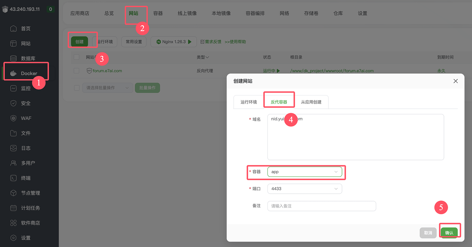This screenshot has height=247, width=472.
Task: Switch to the 网站 top tab
Action: [x=133, y=13]
